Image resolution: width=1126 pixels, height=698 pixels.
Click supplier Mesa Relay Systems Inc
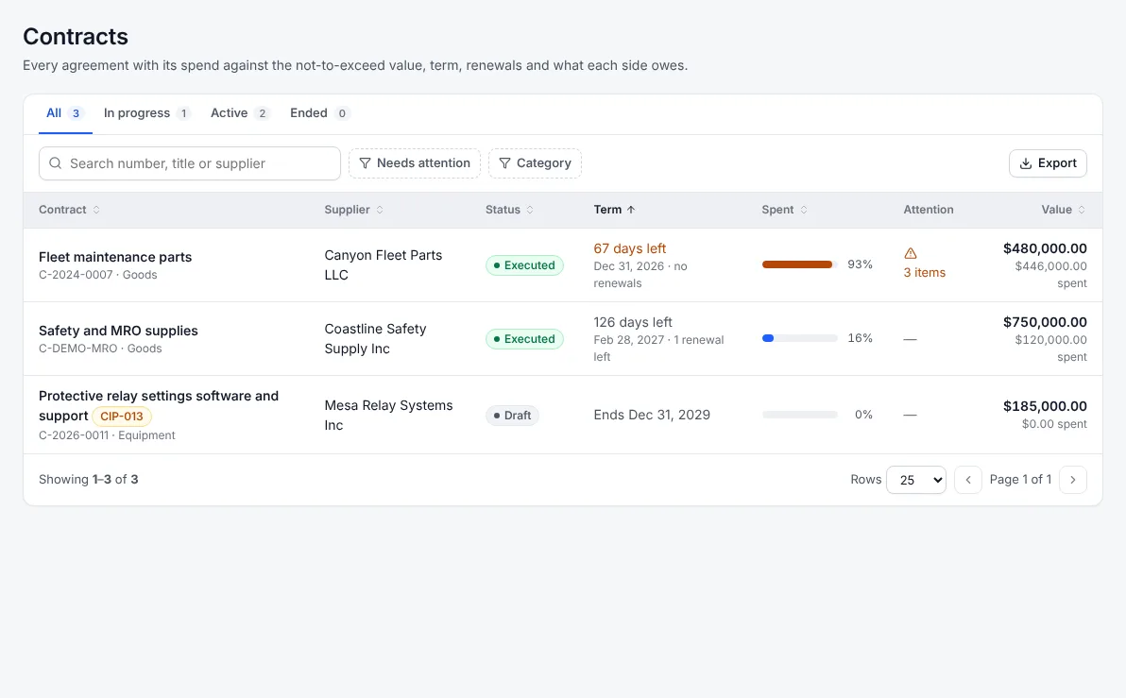388,415
